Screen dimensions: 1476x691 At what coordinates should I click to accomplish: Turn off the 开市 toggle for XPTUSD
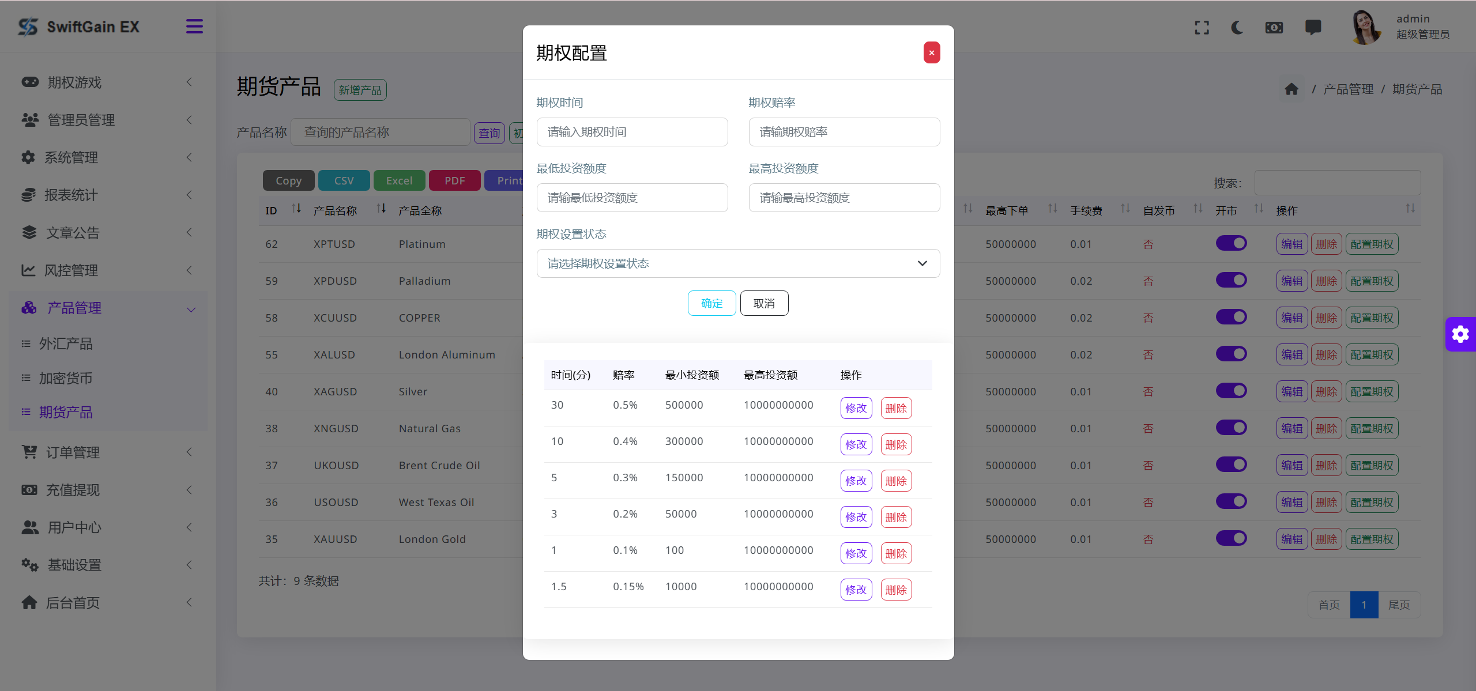click(1232, 243)
